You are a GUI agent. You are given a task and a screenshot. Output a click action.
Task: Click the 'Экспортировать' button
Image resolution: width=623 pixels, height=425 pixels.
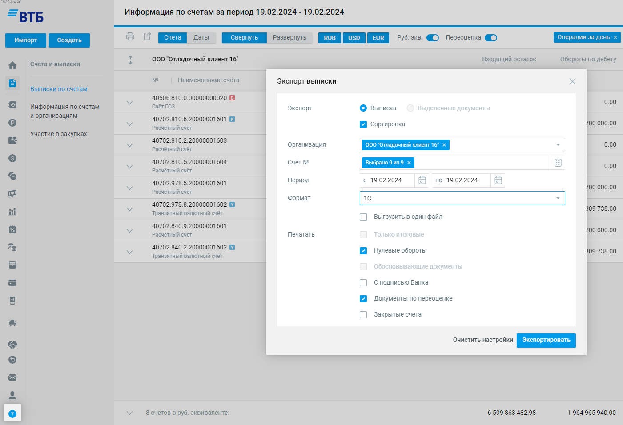(546, 340)
